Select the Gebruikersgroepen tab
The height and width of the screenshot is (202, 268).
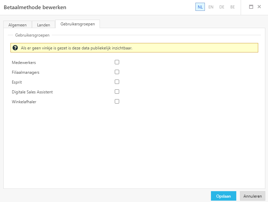(x=78, y=24)
